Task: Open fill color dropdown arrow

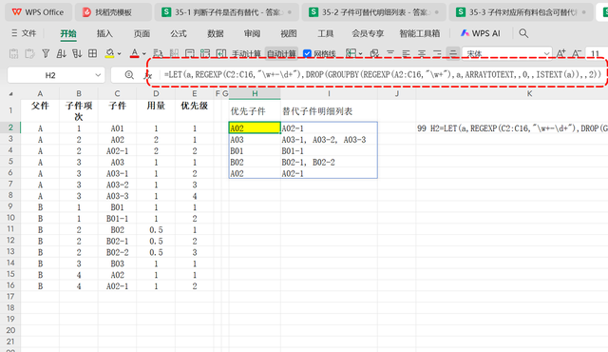Action: point(120,54)
